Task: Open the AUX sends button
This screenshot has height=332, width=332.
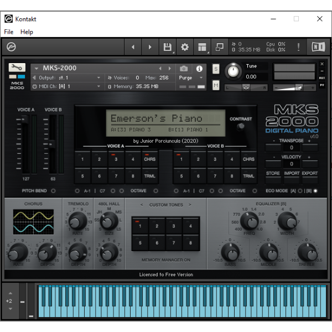Action: pyautogui.click(x=322, y=78)
